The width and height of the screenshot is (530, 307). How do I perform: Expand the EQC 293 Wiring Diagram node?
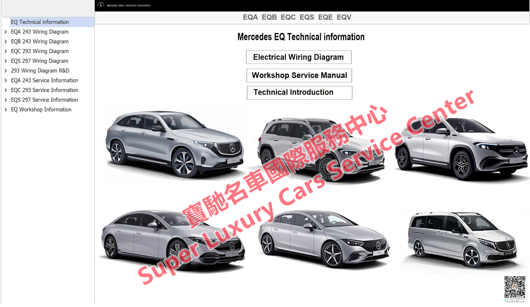(x=6, y=51)
